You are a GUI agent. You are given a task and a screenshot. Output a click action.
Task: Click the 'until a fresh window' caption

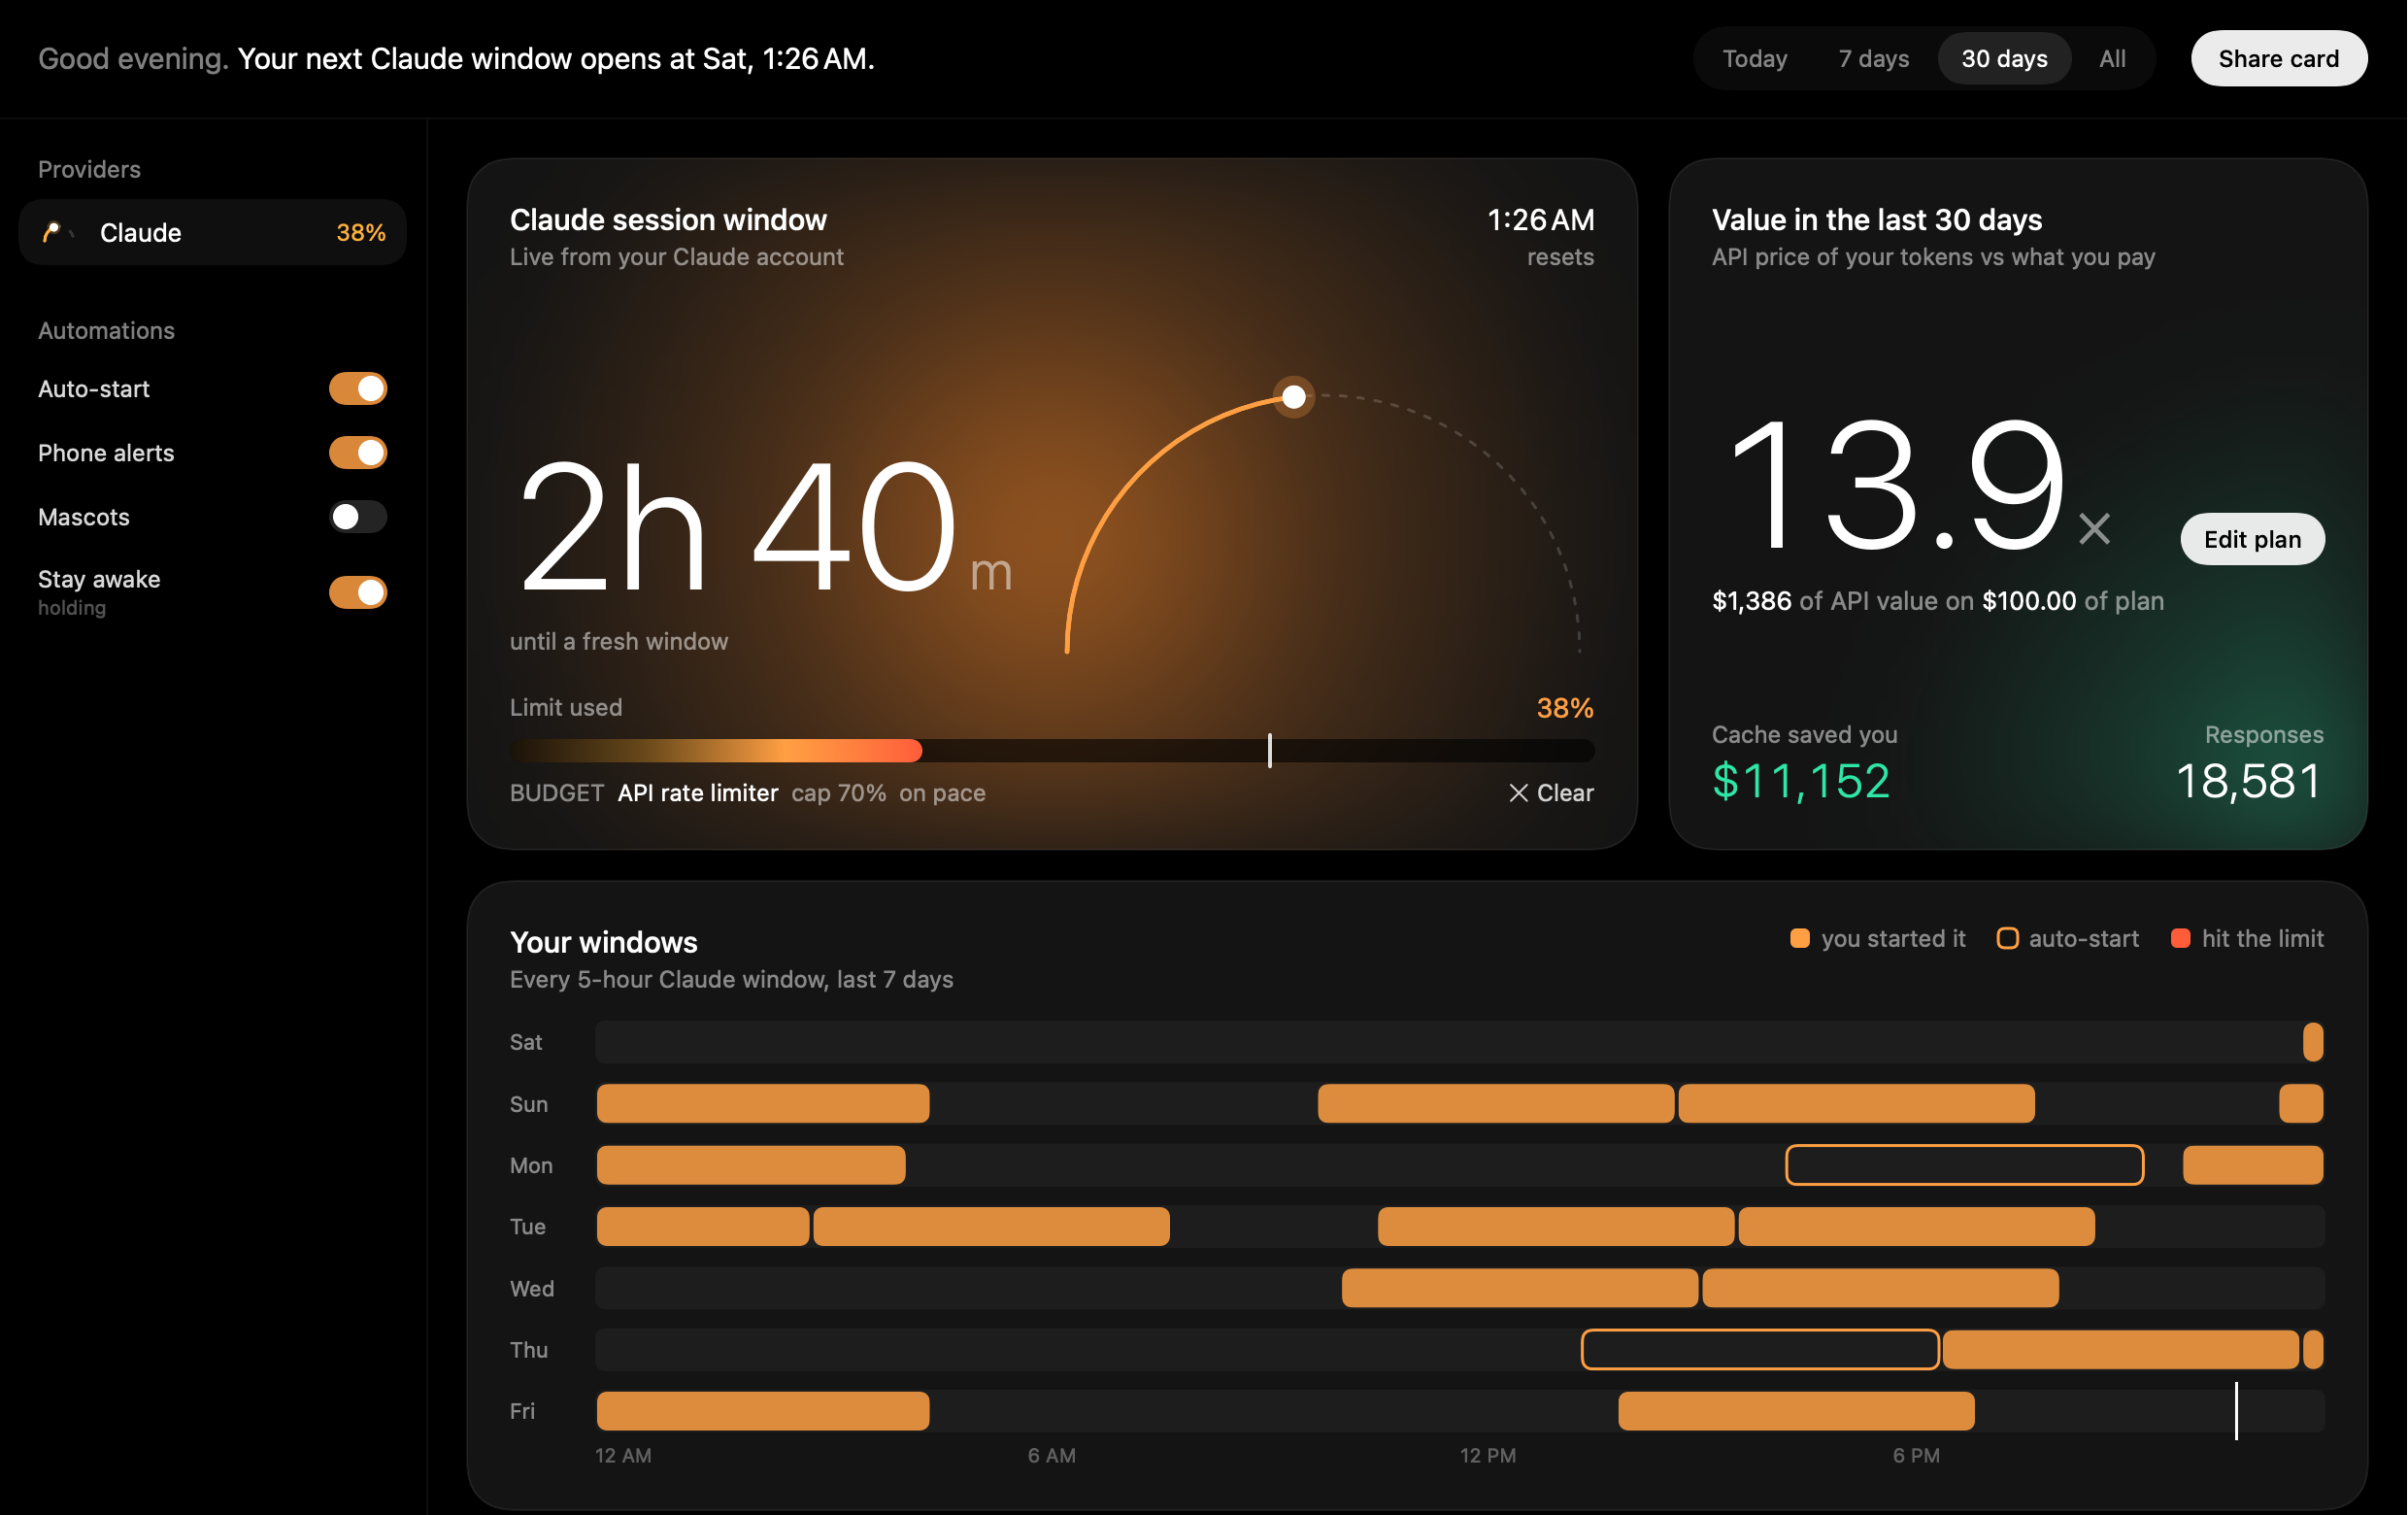pos(618,641)
